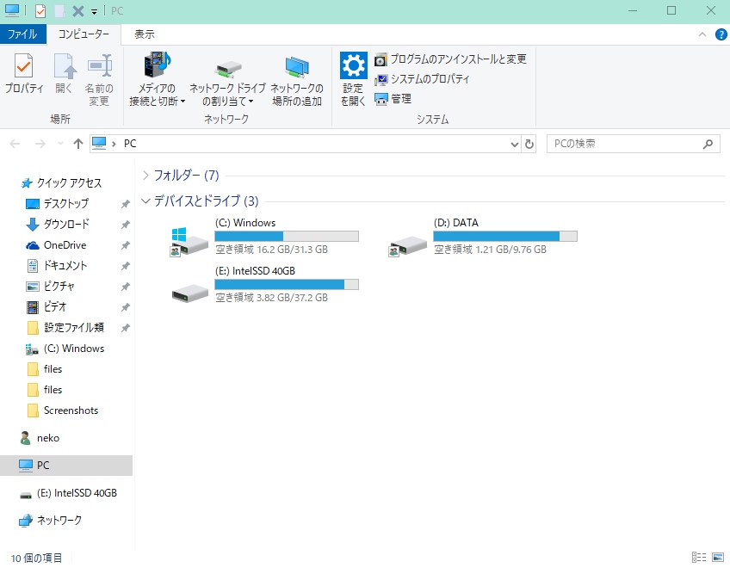Viewport: 730px width, 568px height.
Task: Collapse the Devices and drives (デバイスとドライブ) group
Action: tap(145, 201)
